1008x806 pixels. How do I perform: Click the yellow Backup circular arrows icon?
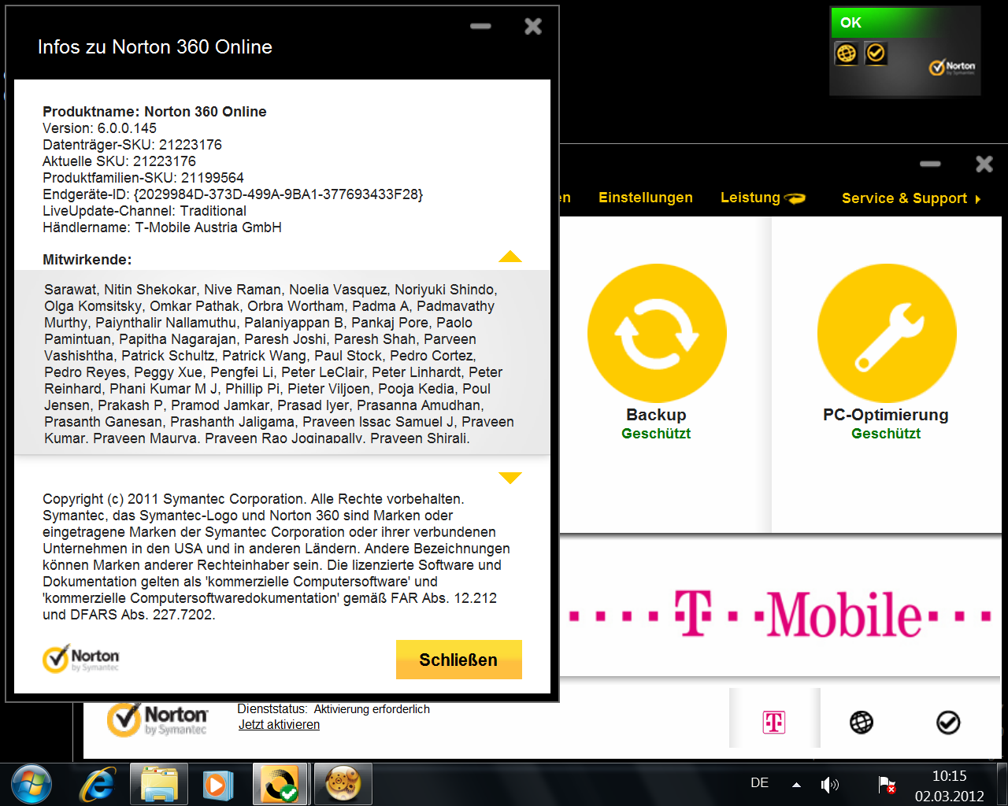(656, 333)
